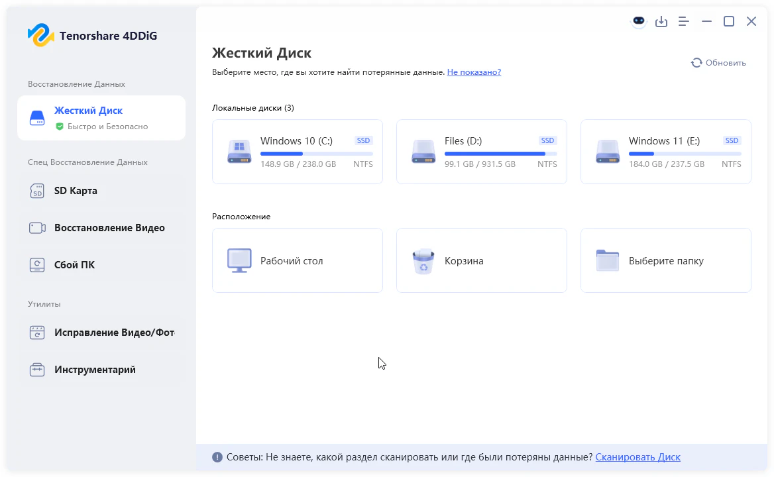
Task: Click the Сбой ПК computer icon
Action: [x=37, y=265]
